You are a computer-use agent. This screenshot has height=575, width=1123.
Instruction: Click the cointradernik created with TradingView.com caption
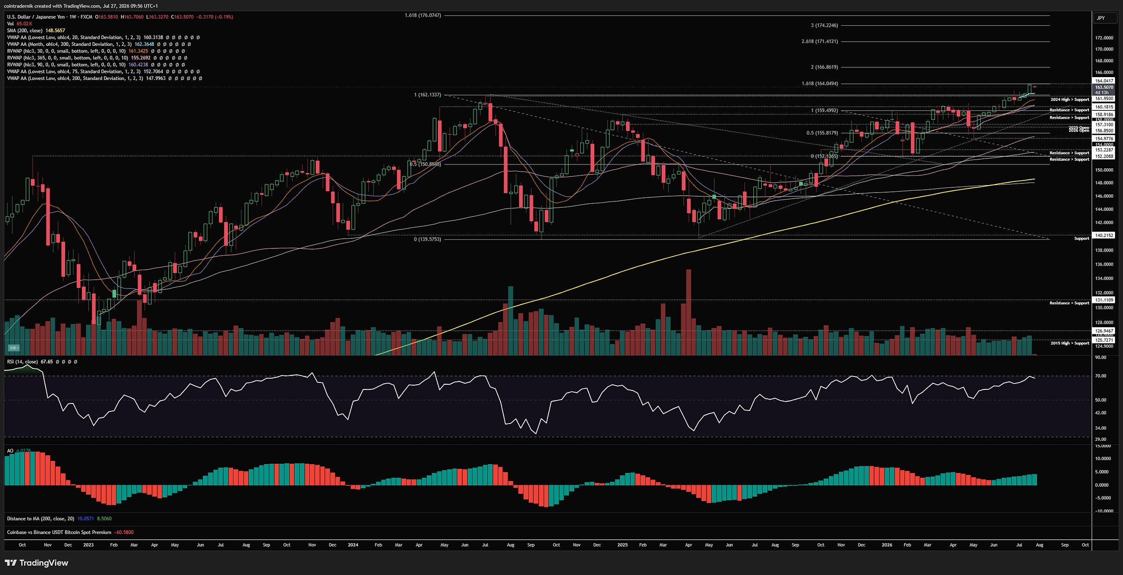[x=80, y=6]
